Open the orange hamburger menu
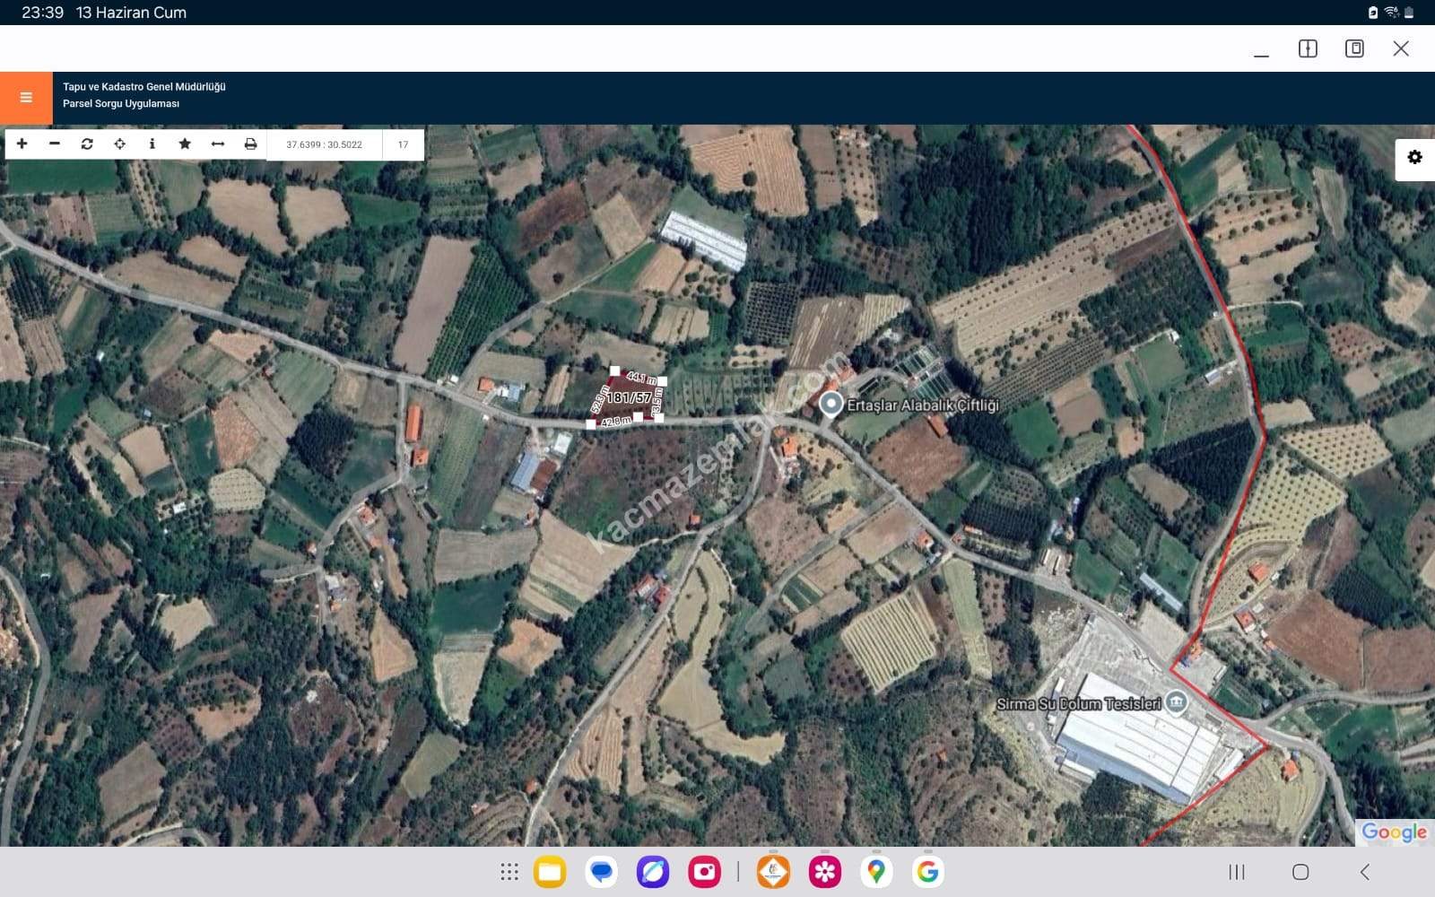The image size is (1435, 897). (26, 98)
